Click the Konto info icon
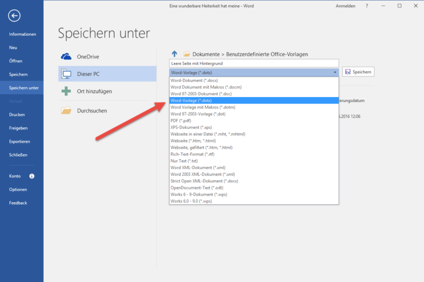424x282 pixels. click(32, 176)
